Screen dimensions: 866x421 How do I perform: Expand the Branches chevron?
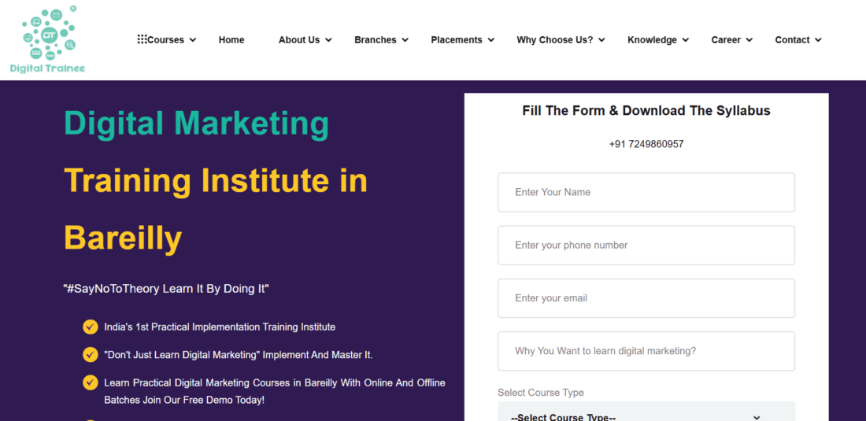[405, 40]
